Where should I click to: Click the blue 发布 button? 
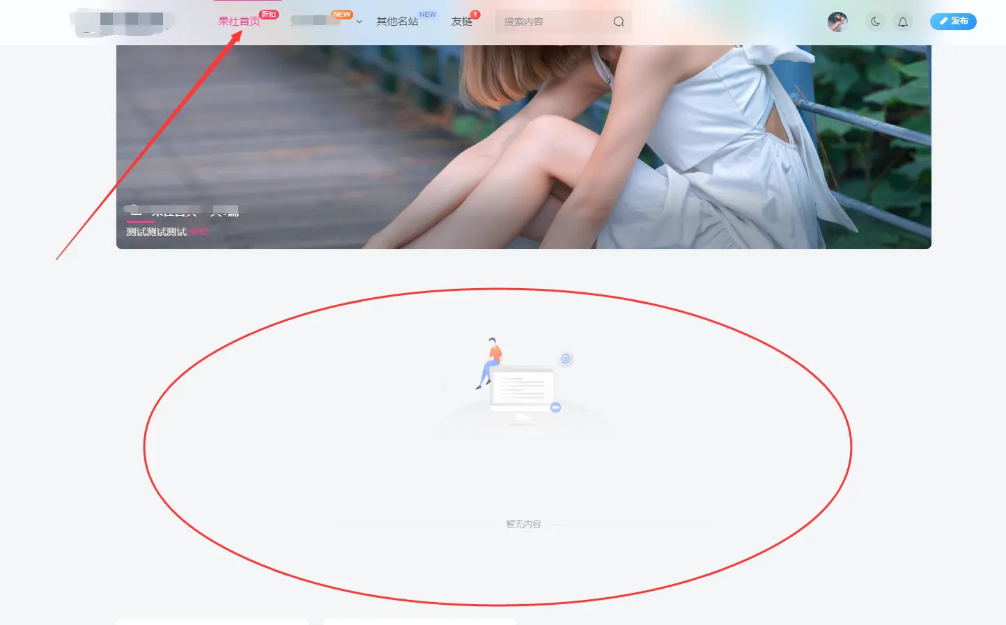[953, 22]
